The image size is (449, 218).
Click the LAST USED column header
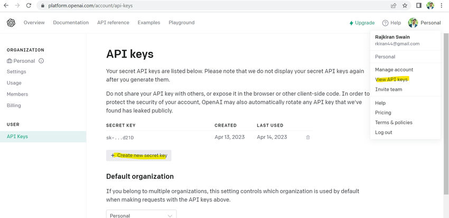tap(270, 125)
